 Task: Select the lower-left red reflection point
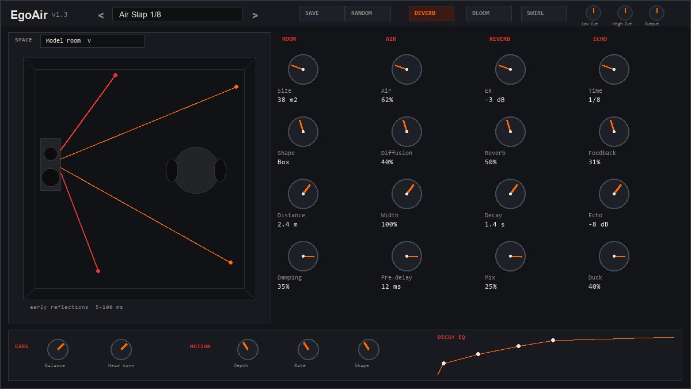point(98,271)
